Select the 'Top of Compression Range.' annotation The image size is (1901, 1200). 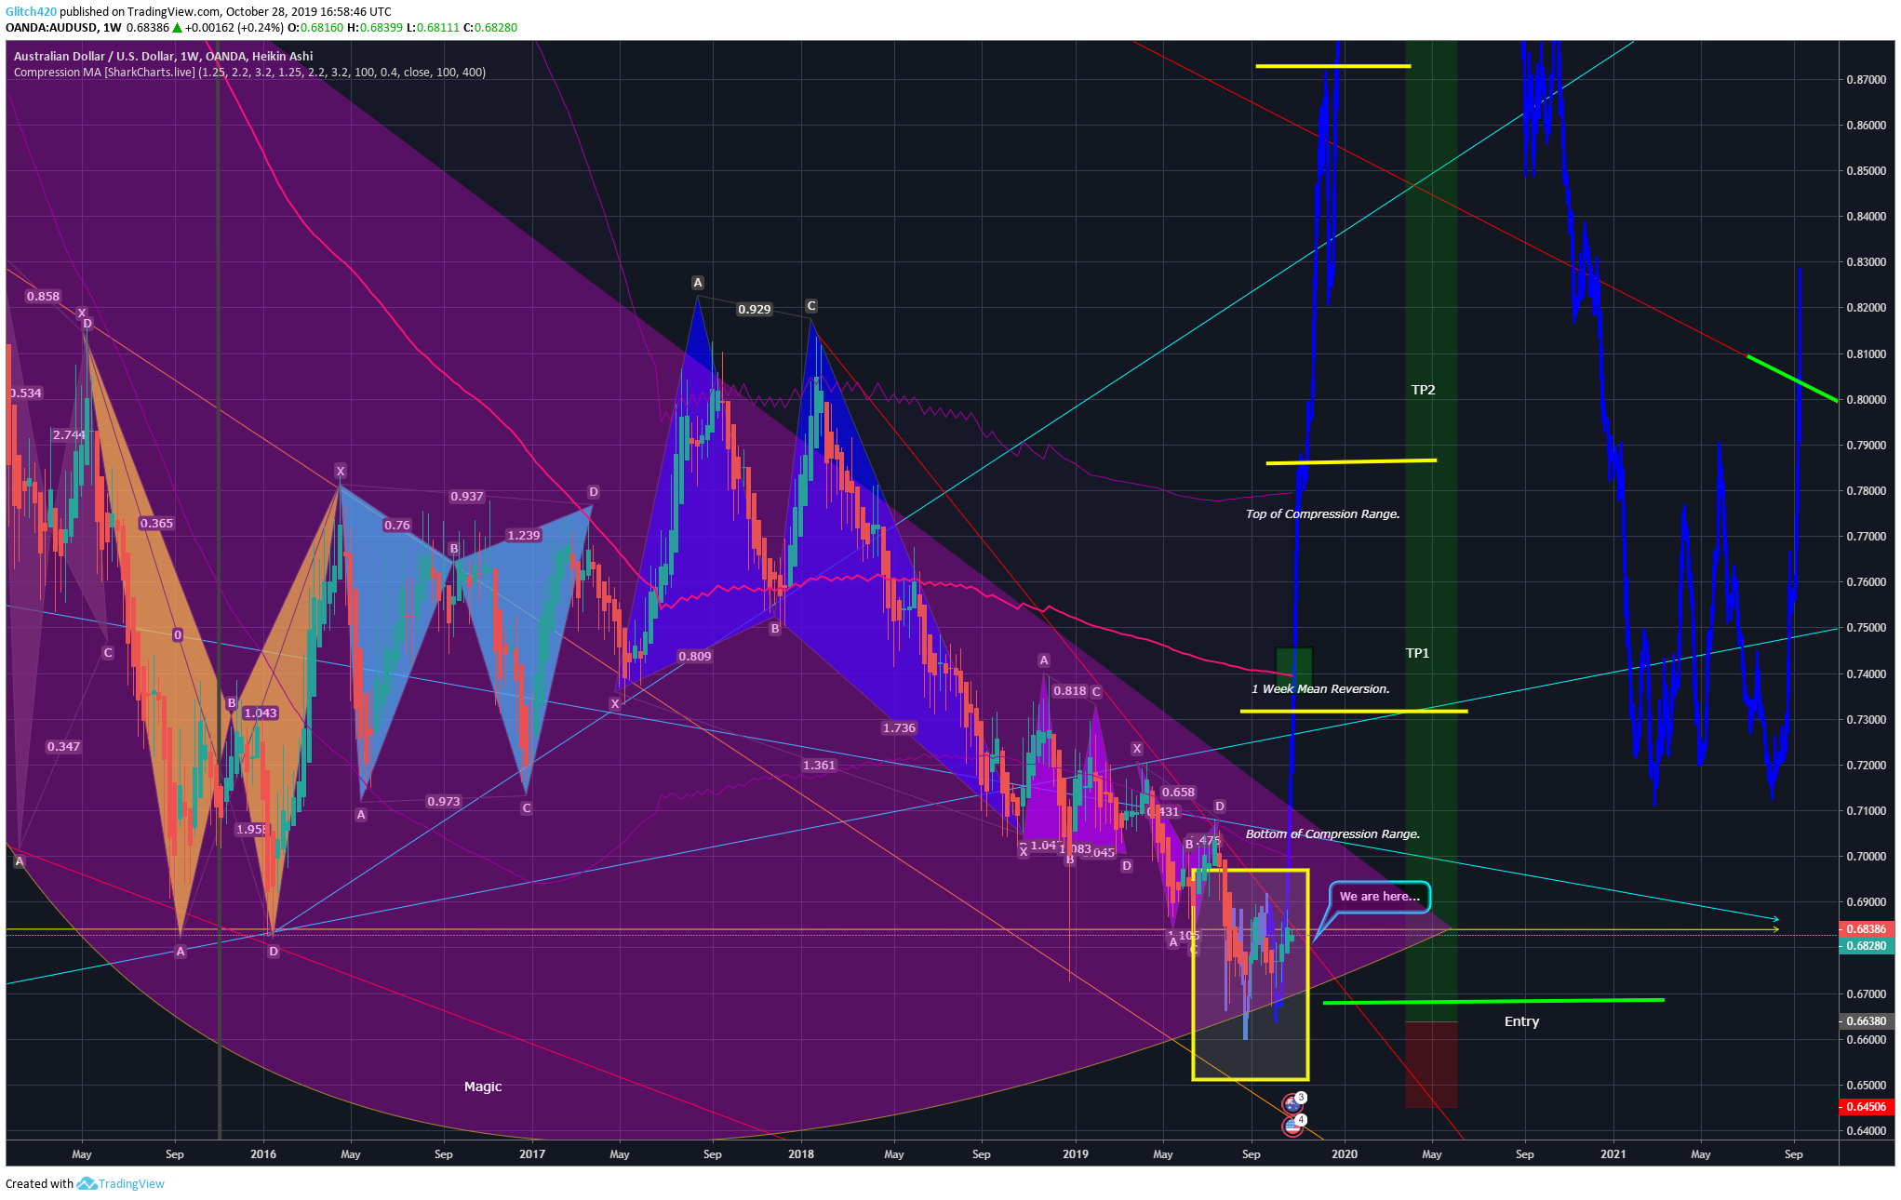point(1322,514)
